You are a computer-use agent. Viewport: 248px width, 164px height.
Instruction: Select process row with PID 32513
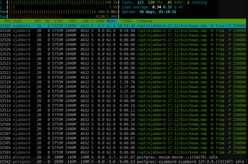click(123, 106)
